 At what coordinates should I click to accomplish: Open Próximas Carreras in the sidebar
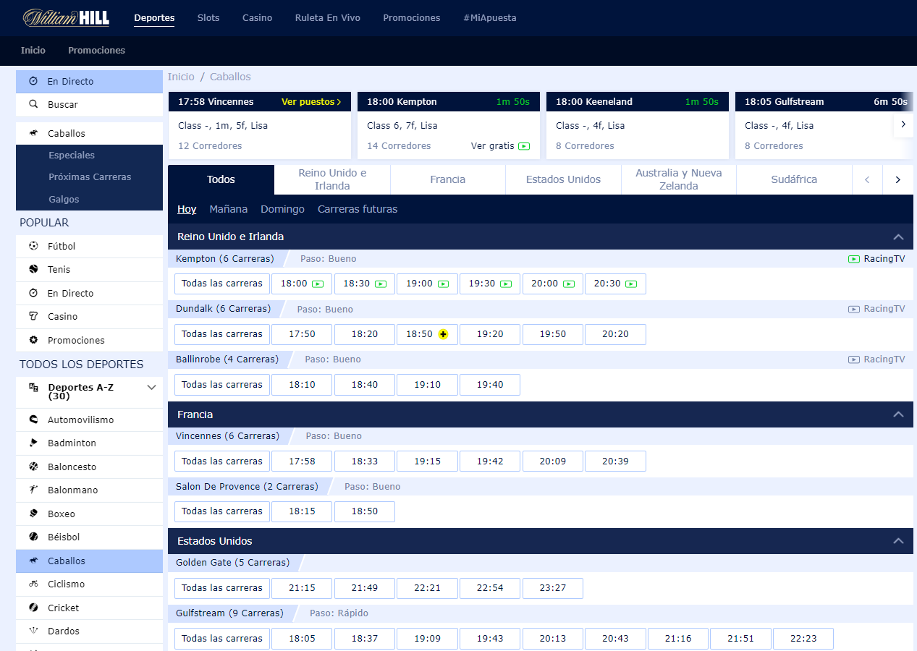89,177
